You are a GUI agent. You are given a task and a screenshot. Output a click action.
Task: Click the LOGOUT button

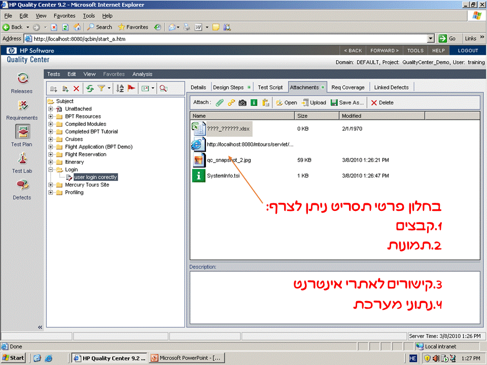[468, 51]
